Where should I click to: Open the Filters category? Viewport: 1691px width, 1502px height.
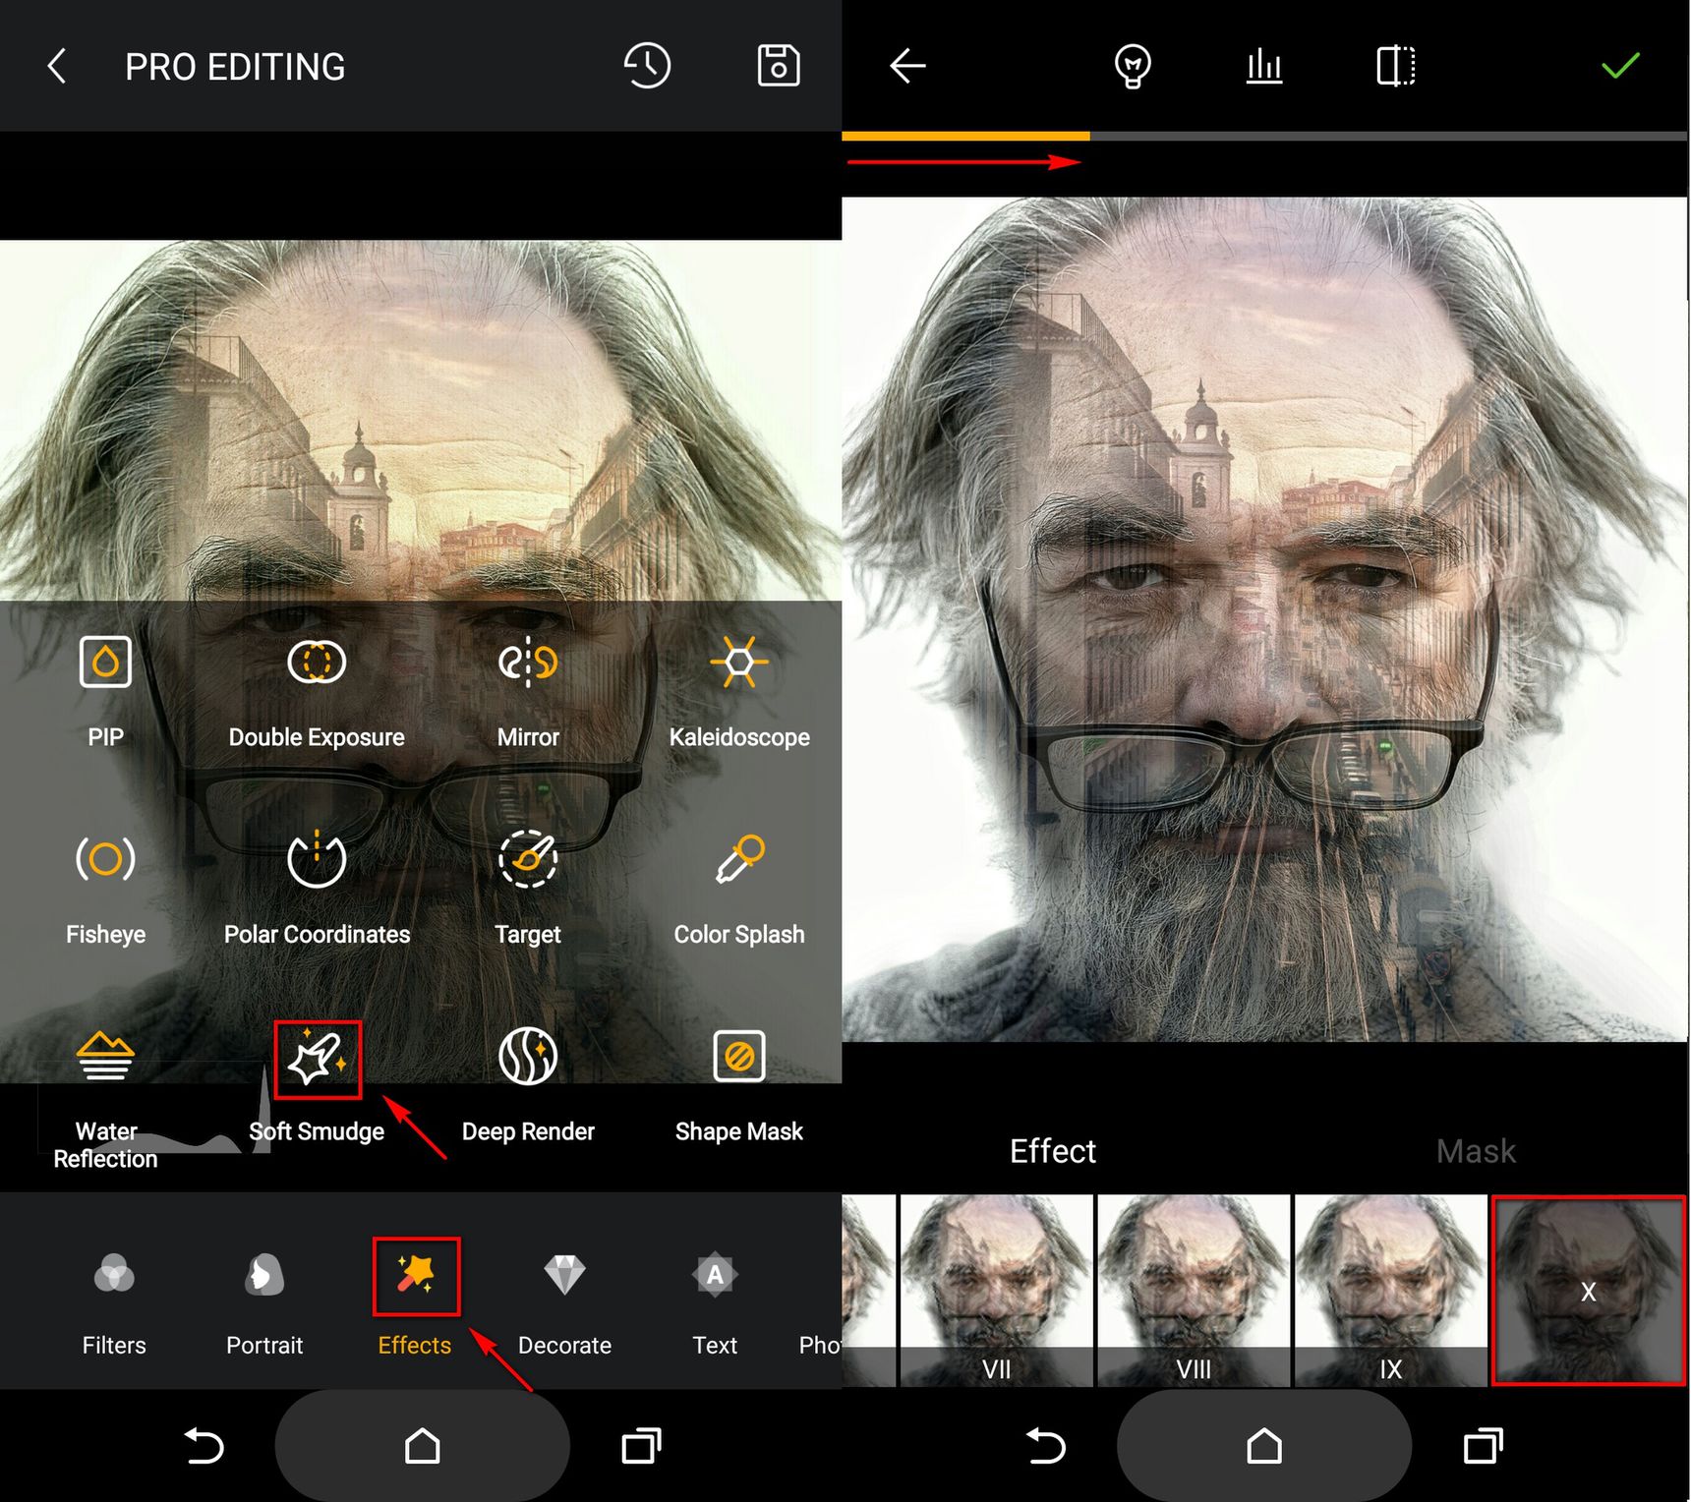(114, 1302)
